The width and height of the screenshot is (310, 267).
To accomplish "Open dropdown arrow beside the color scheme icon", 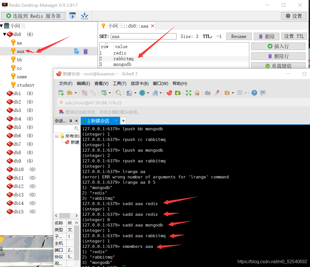I will point(135,93).
